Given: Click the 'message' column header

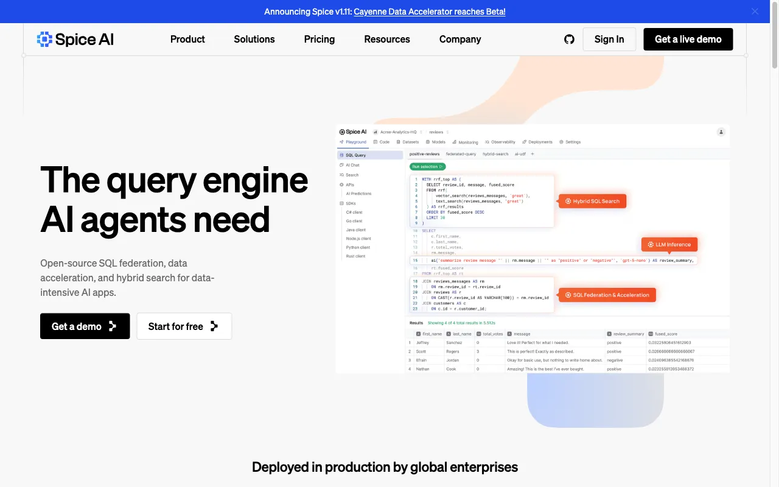Looking at the screenshot, I should click(519, 334).
